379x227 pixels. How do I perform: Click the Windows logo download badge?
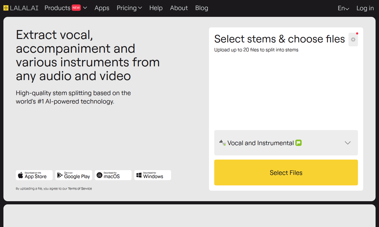[139, 175]
